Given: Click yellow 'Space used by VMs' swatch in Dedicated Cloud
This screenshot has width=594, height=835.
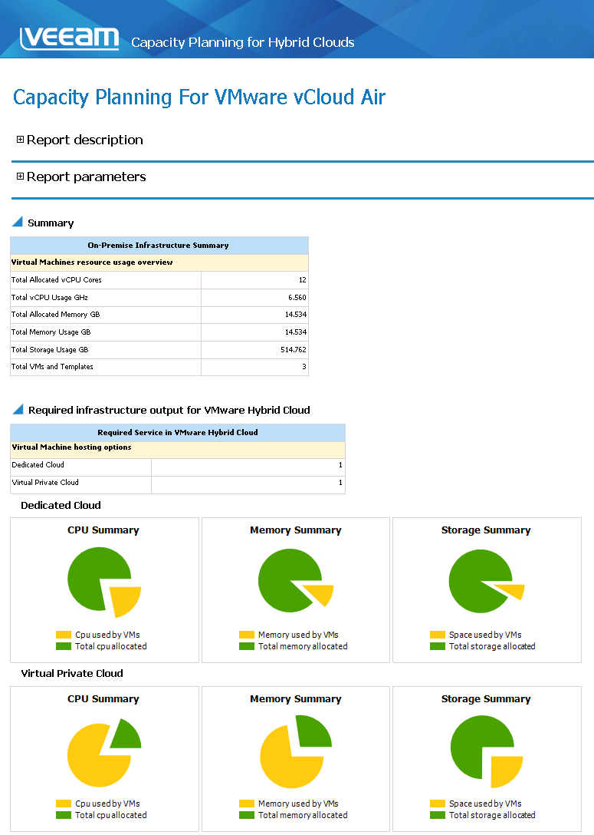Looking at the screenshot, I should (x=437, y=635).
